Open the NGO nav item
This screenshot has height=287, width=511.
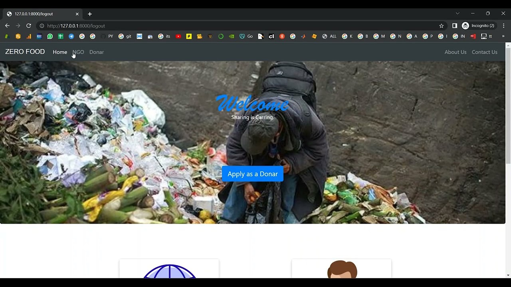(x=78, y=52)
